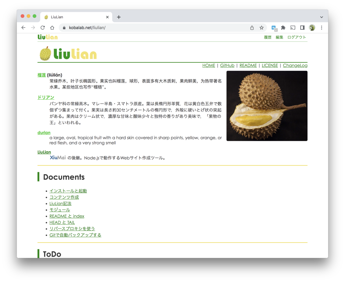
Task: Click the large LiuLian logo text
Action: pos(75,54)
